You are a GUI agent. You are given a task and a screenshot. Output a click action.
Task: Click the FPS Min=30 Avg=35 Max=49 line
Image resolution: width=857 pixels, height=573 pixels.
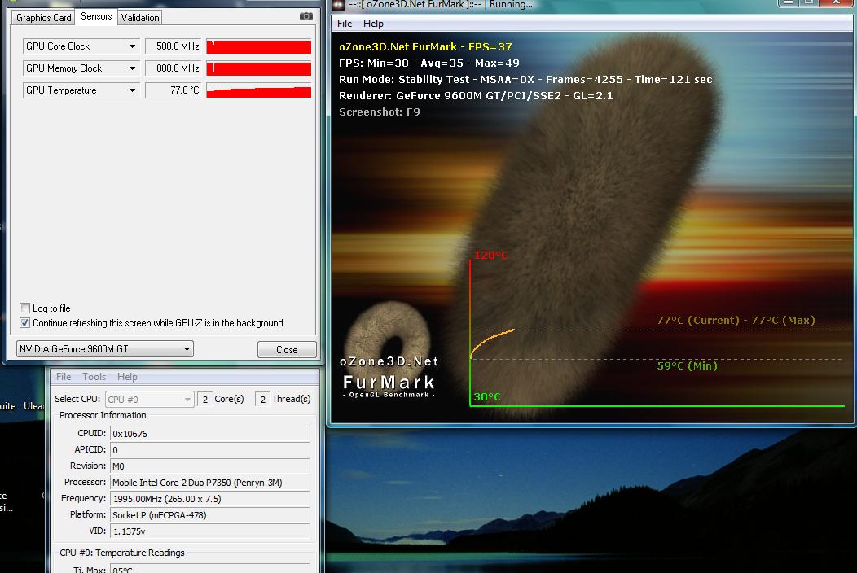(x=429, y=63)
